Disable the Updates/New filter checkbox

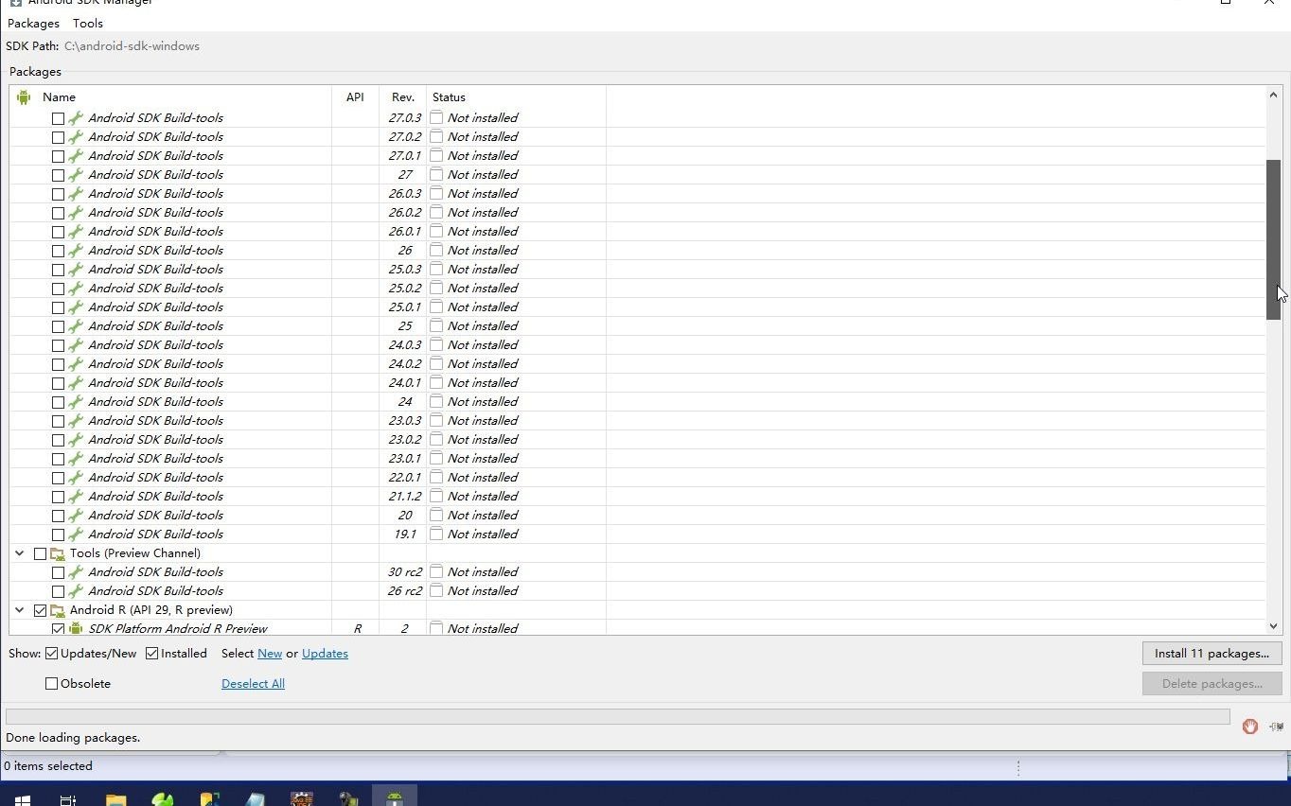click(x=51, y=654)
